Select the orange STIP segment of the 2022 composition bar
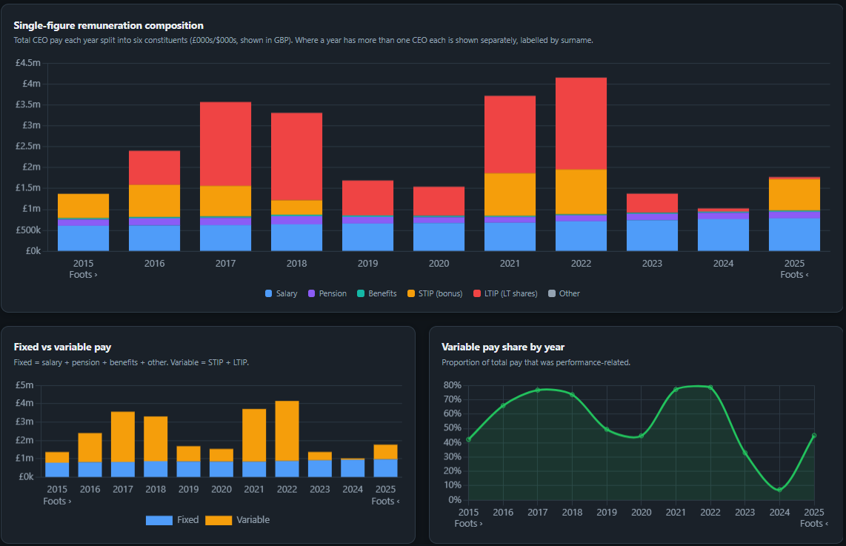The height and width of the screenshot is (546, 846). [x=581, y=192]
